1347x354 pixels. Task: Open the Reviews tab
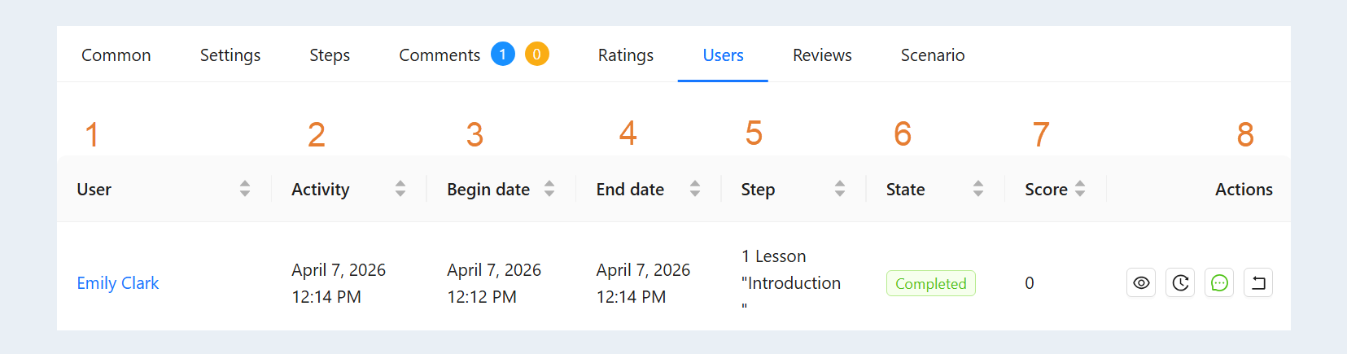[822, 55]
